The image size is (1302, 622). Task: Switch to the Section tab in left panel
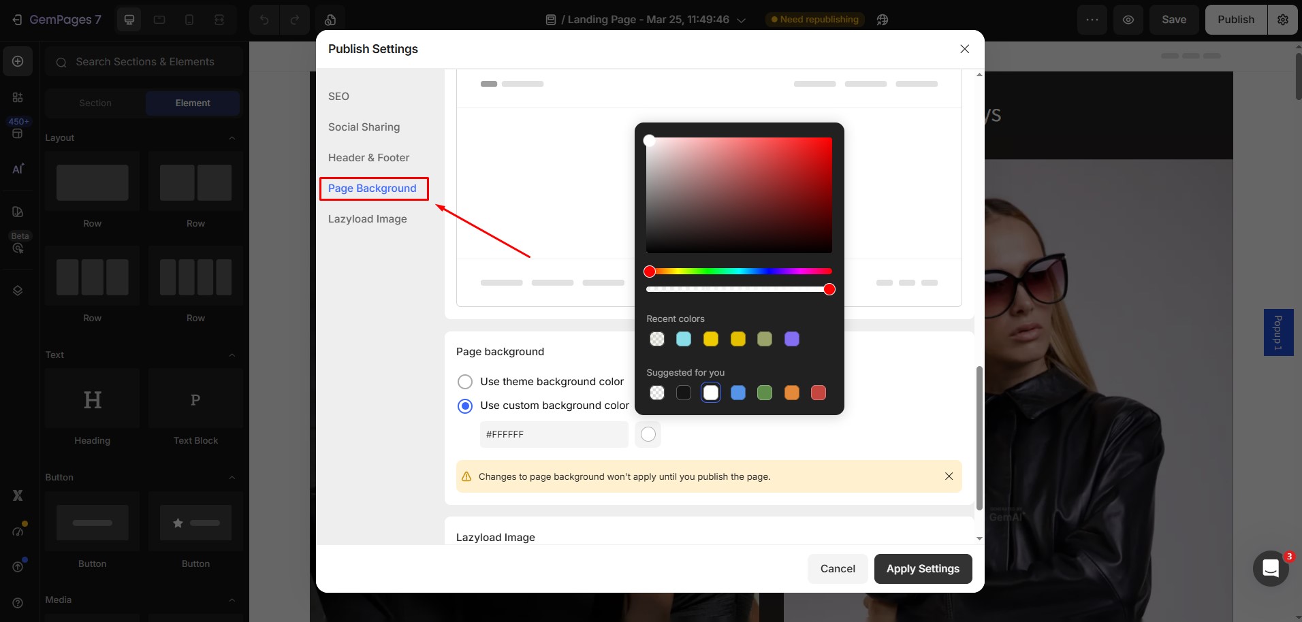(95, 103)
